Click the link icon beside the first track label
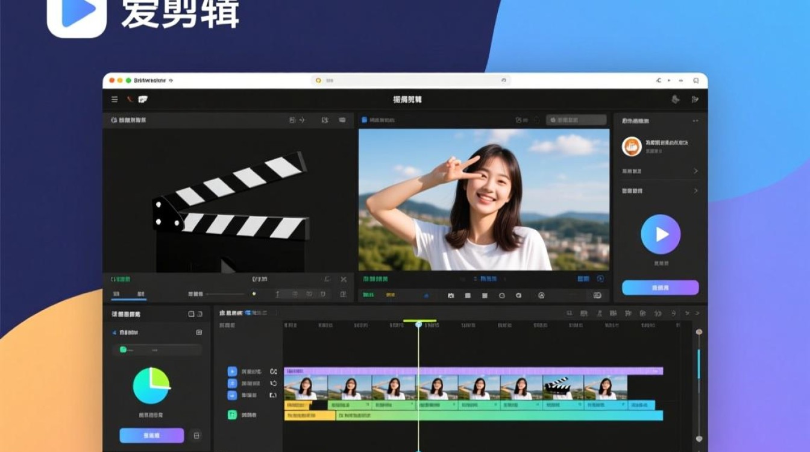Viewport: 810px width, 452px height. point(273,372)
